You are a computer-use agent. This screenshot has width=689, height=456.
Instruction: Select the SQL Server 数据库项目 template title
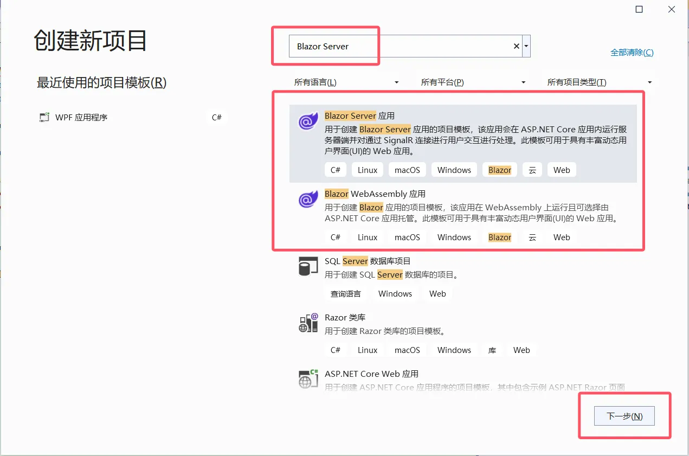(x=368, y=261)
